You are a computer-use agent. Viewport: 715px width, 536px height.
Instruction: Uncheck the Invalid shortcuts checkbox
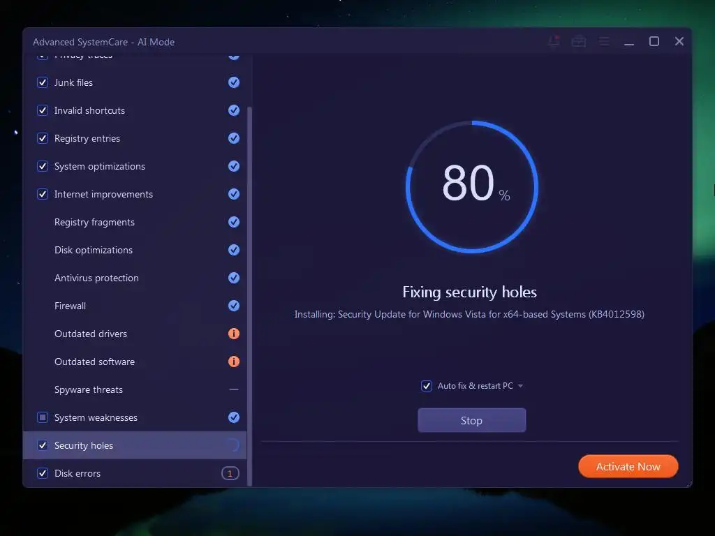click(x=43, y=110)
